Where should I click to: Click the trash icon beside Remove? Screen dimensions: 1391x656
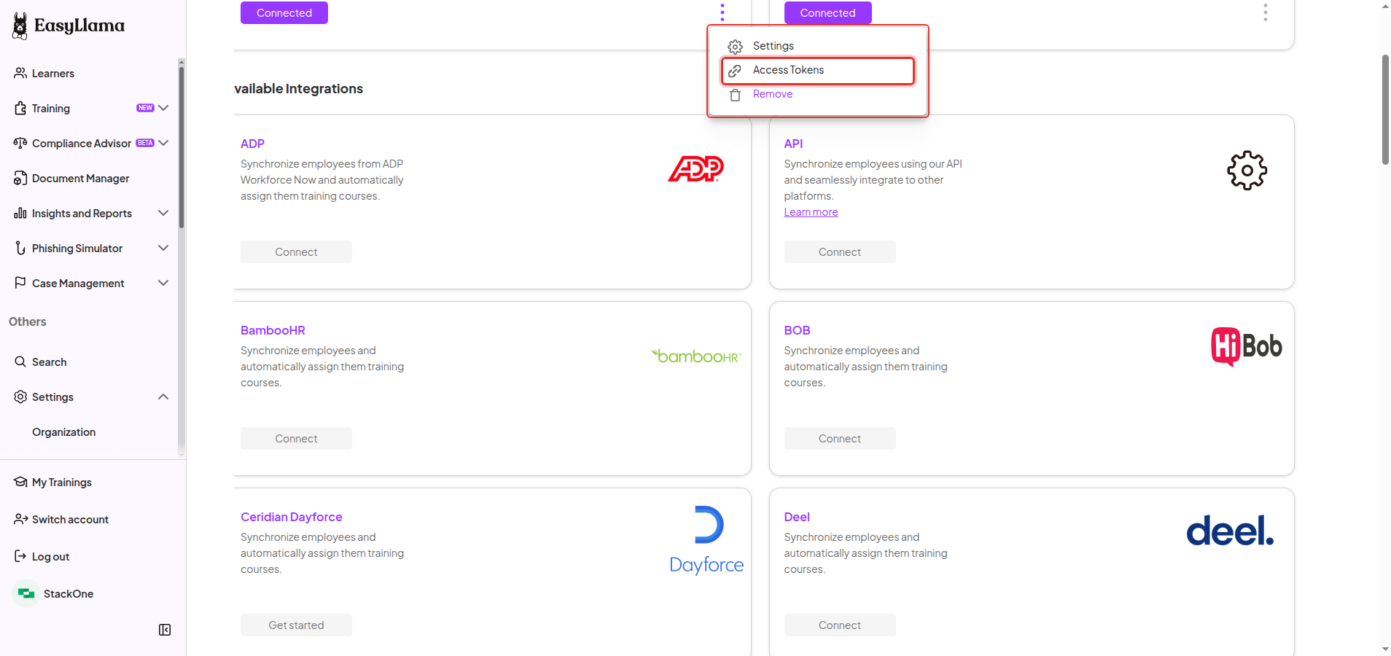[735, 95]
